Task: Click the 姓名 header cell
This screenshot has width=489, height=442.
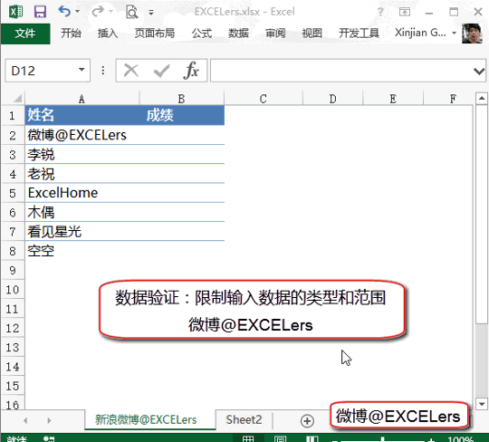Action: click(82, 115)
